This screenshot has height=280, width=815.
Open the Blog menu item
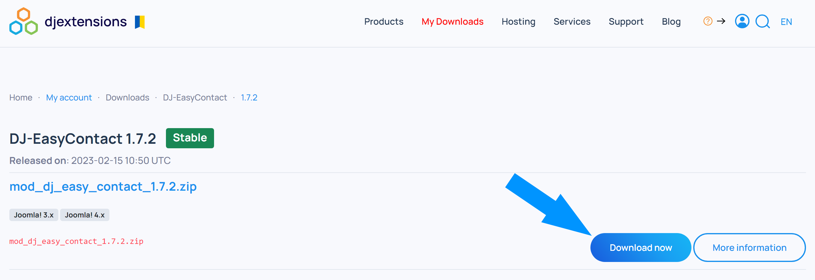tap(671, 22)
